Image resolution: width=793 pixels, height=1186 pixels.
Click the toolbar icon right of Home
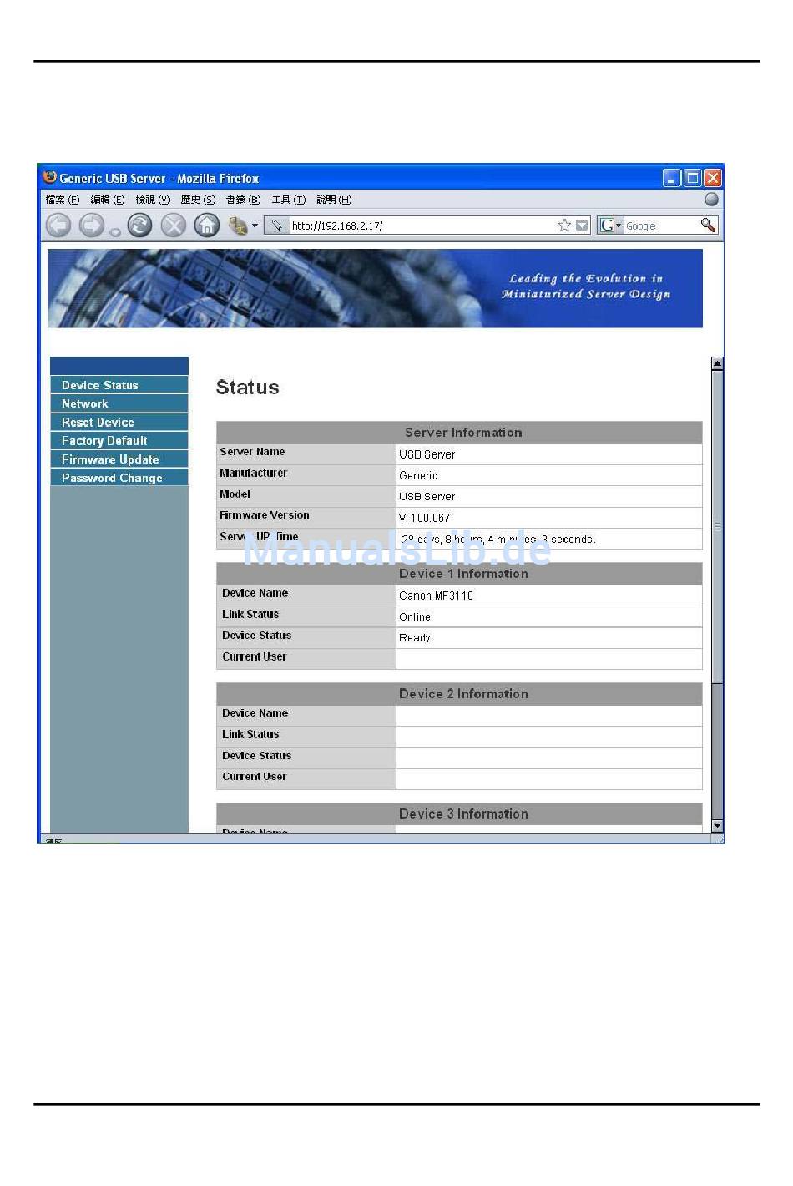pyautogui.click(x=237, y=225)
